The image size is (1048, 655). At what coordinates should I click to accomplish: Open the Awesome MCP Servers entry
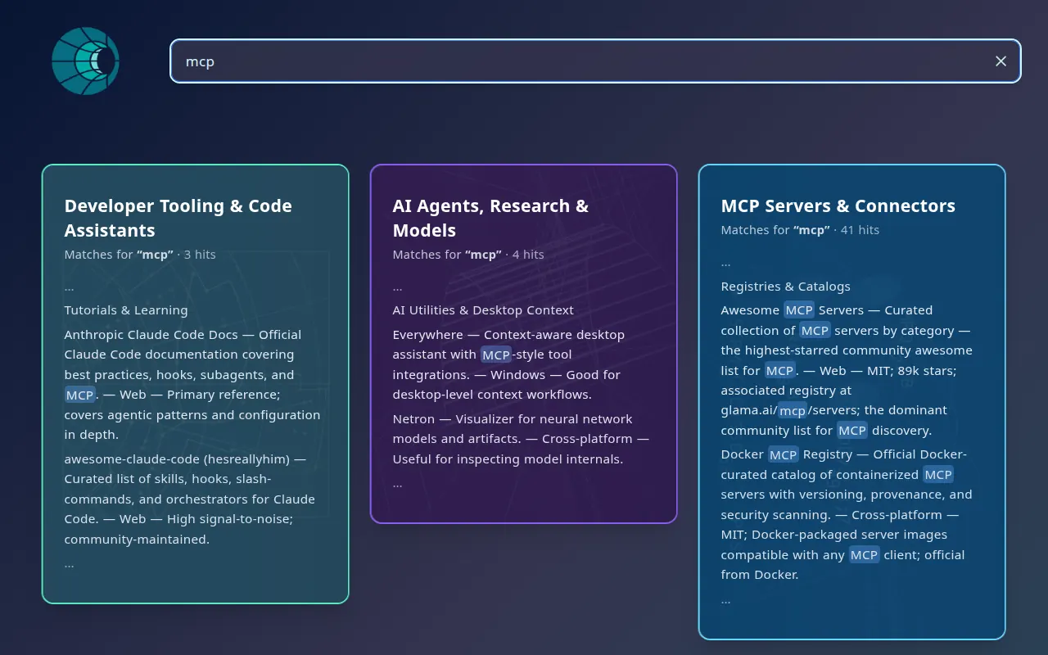[848, 370]
